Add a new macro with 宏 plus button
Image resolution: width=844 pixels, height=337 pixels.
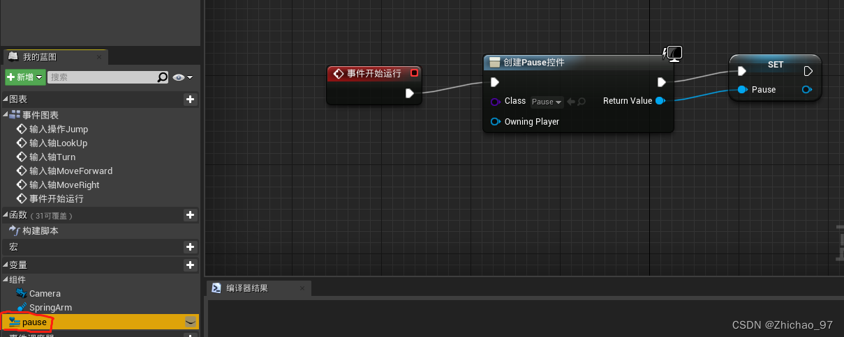[x=190, y=247]
